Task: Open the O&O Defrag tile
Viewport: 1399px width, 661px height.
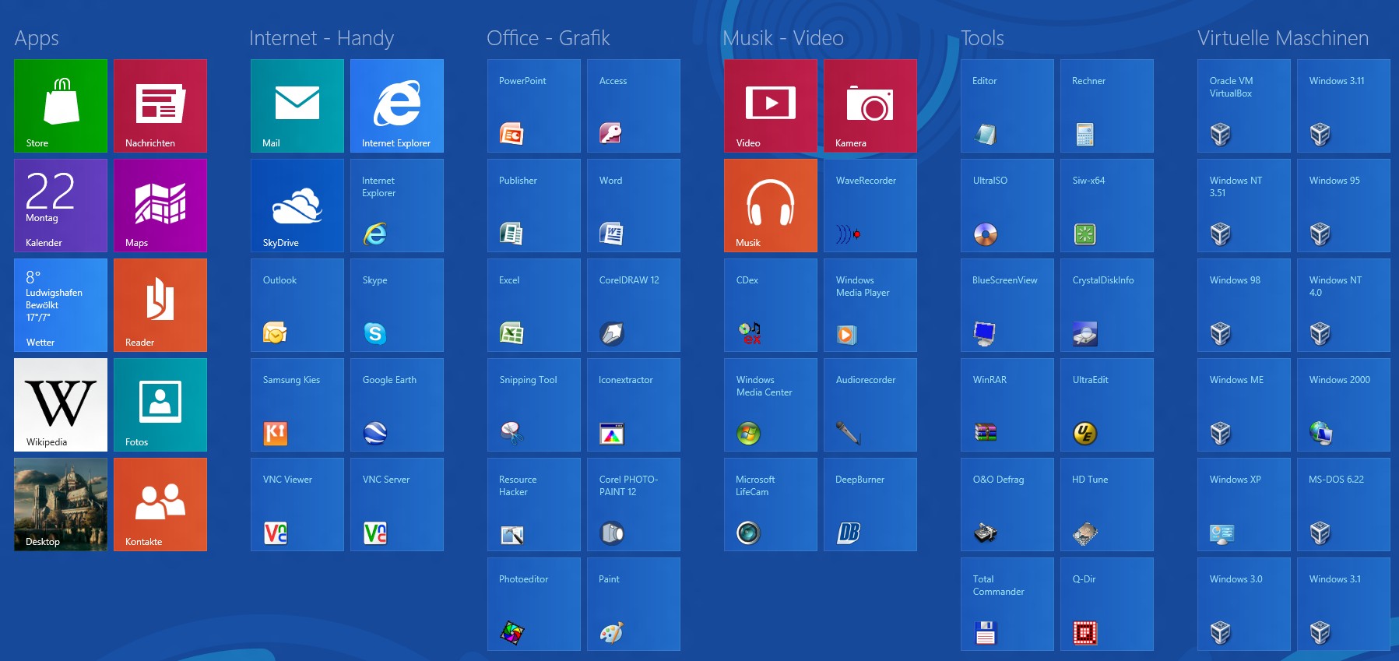Action: click(1007, 505)
